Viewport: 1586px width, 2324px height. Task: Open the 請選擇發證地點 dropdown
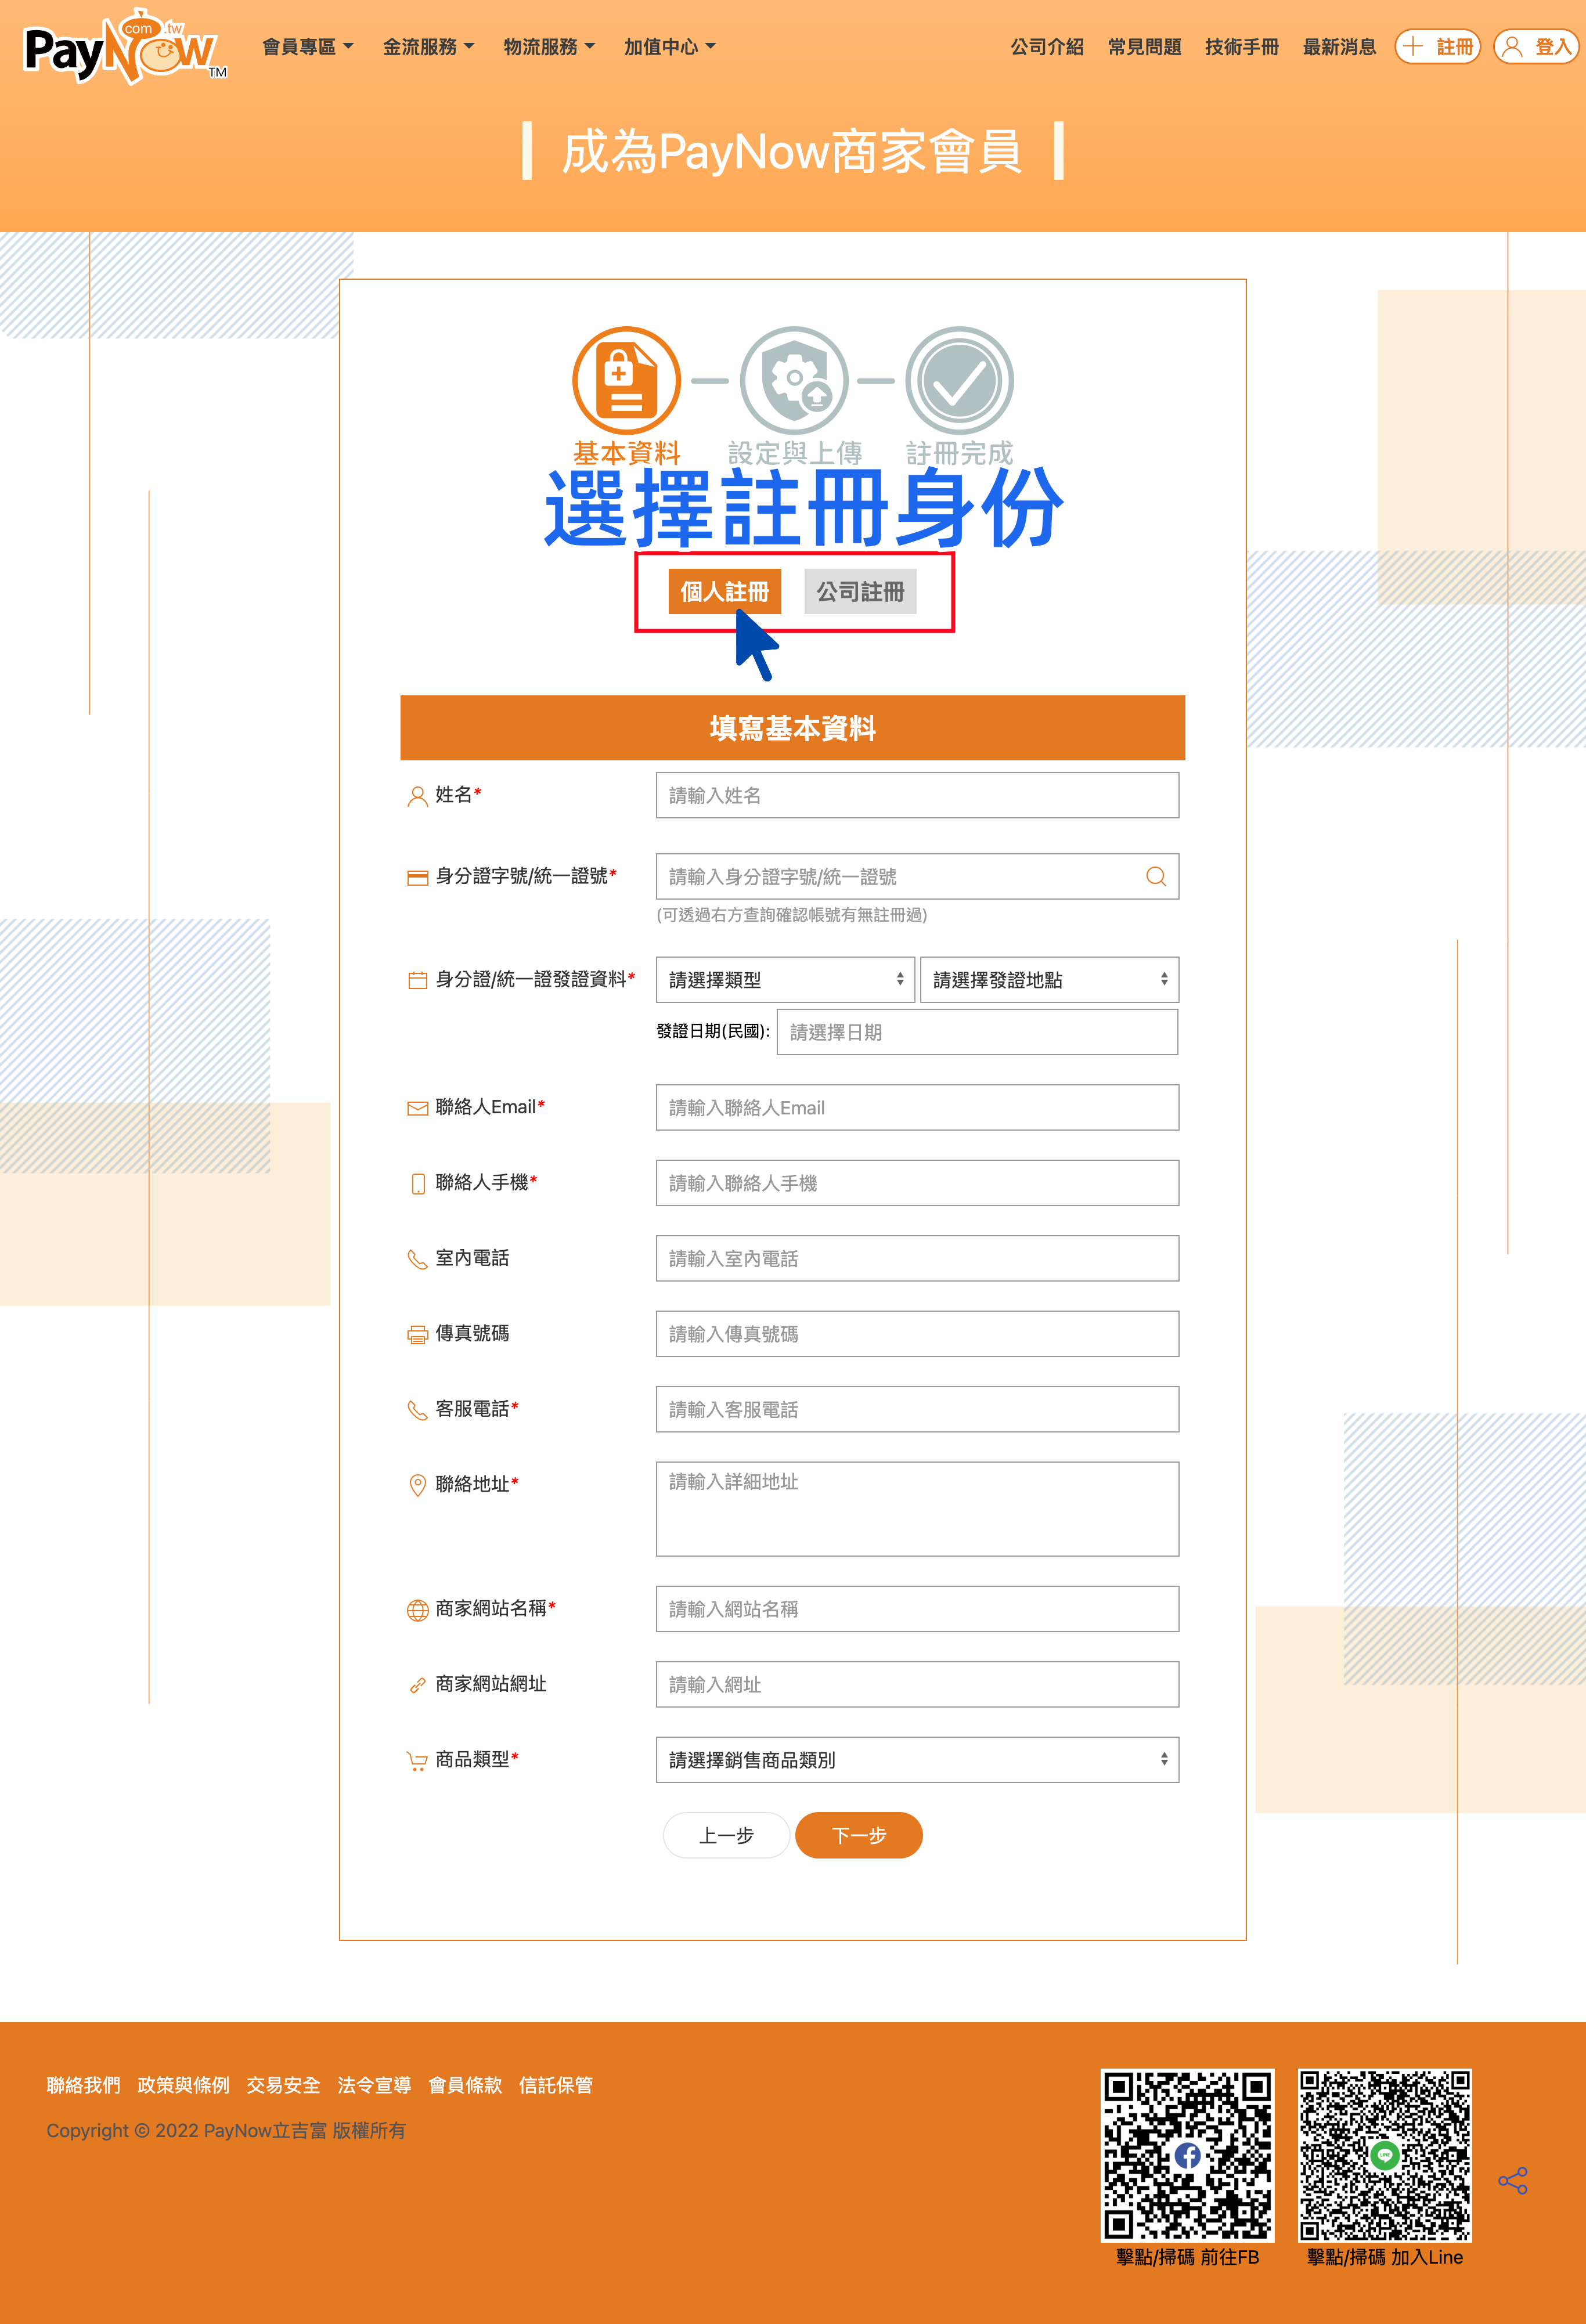(1049, 979)
